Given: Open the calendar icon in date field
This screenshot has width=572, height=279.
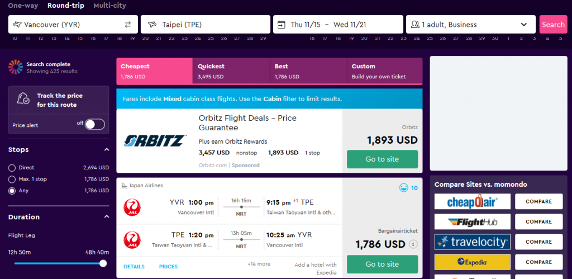Looking at the screenshot, I should [282, 25].
